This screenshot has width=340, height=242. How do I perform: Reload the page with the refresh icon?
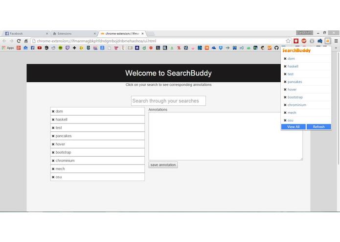point(19,41)
